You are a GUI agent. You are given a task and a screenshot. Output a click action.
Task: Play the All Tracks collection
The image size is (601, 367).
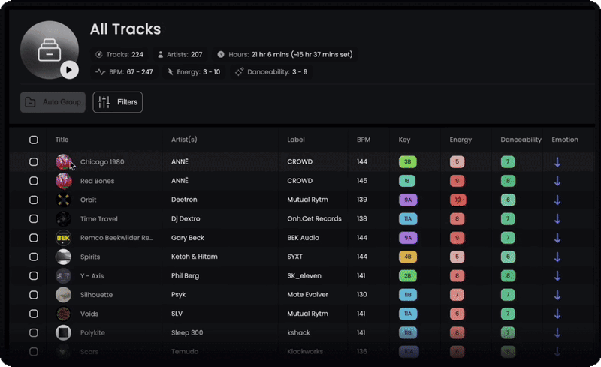pyautogui.click(x=69, y=70)
